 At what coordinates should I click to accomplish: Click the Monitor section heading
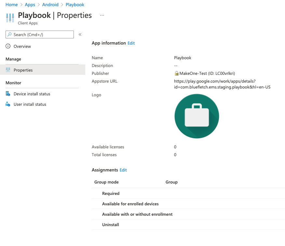point(13,83)
